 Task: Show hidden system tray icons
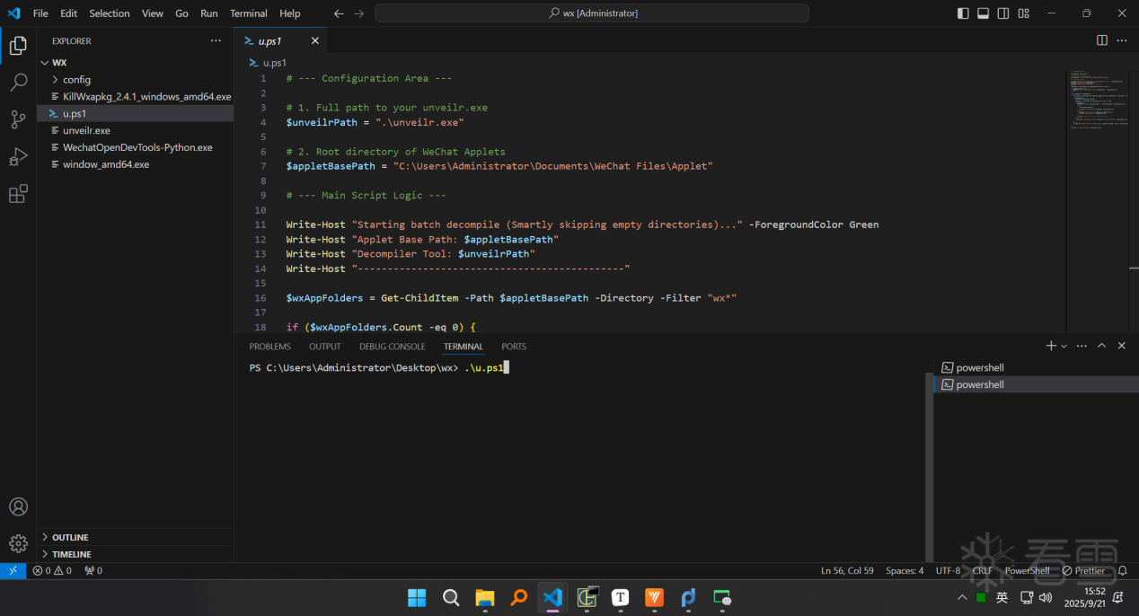click(x=962, y=597)
